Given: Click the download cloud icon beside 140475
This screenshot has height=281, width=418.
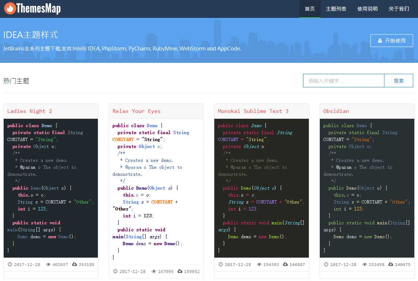Looking at the screenshot, I should tap(391, 264).
